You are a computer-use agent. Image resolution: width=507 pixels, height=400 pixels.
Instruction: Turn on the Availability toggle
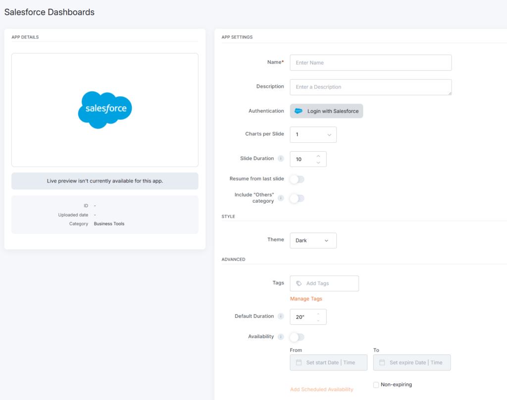(297, 337)
